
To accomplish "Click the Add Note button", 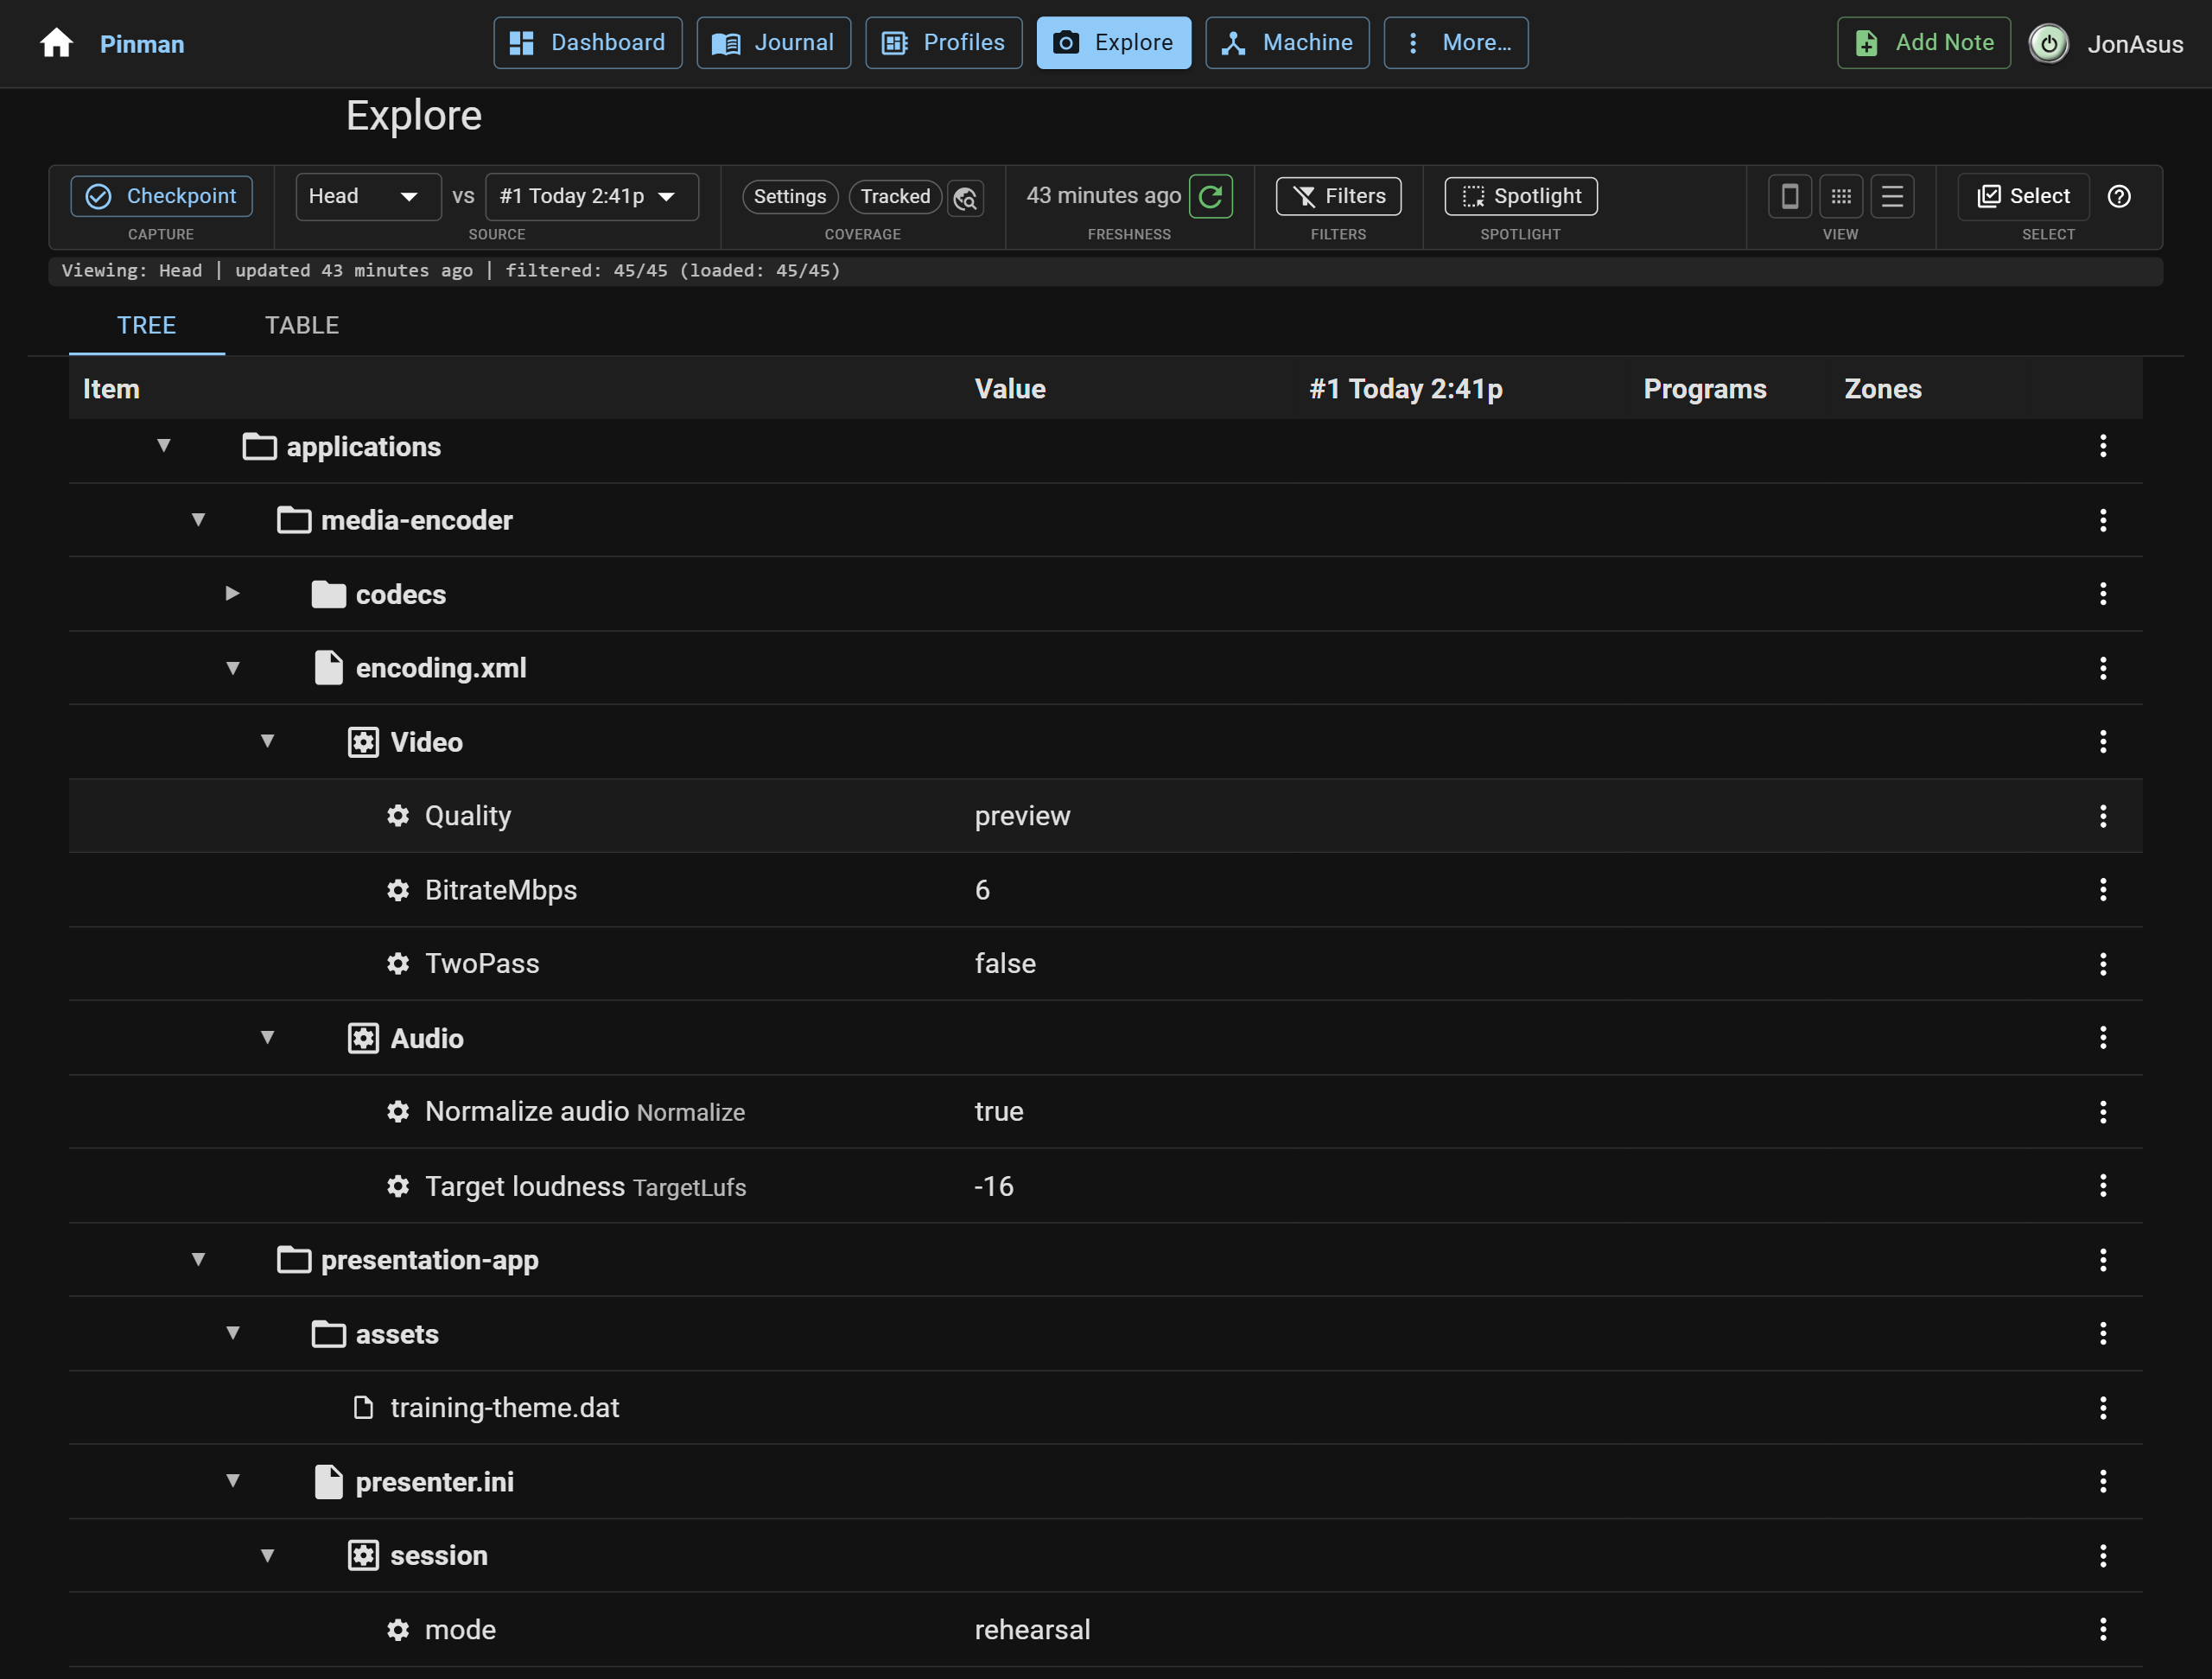I will 1924,43.
